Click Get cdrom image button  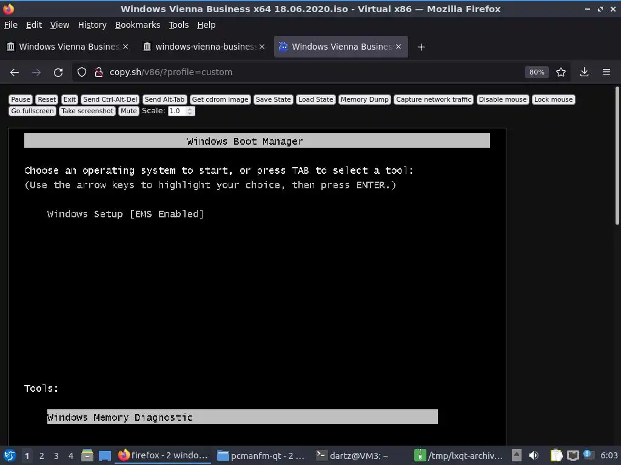coord(220,100)
